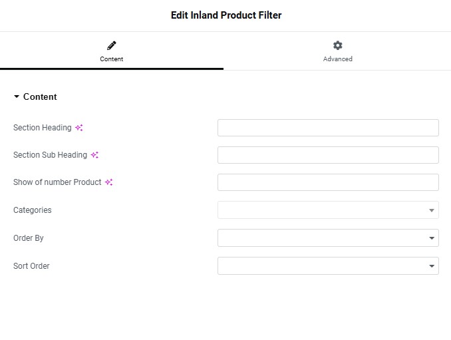Click into the Section Heading text field
This screenshot has height=340, width=451.
click(x=328, y=128)
